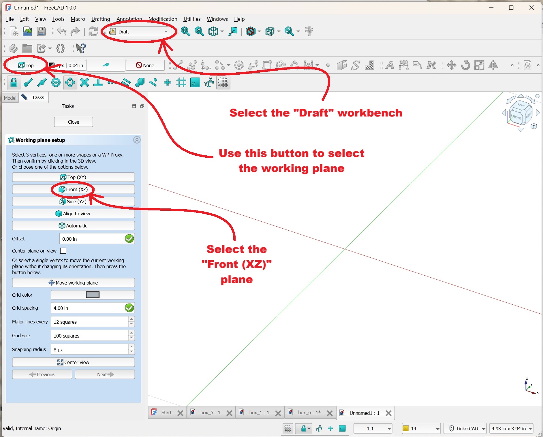543x437 pixels.
Task: Enable Center plane on view checkbox
Action: click(x=63, y=251)
